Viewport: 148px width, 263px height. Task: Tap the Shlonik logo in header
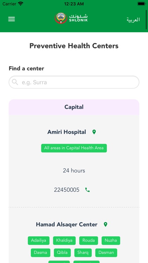point(71,18)
